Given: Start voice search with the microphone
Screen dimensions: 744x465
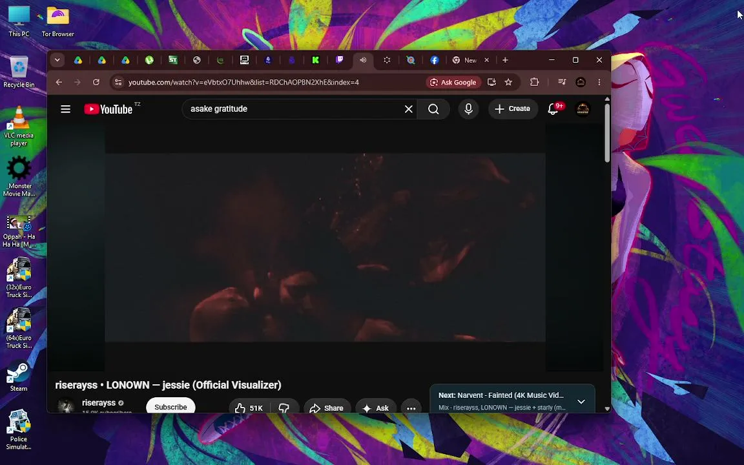Looking at the screenshot, I should pyautogui.click(x=468, y=109).
